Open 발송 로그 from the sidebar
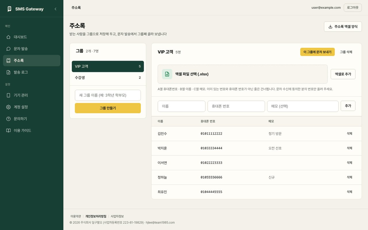The height and width of the screenshot is (230, 368). pyautogui.click(x=32, y=72)
